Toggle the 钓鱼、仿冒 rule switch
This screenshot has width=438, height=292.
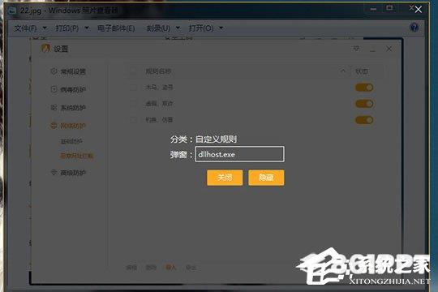tap(364, 120)
